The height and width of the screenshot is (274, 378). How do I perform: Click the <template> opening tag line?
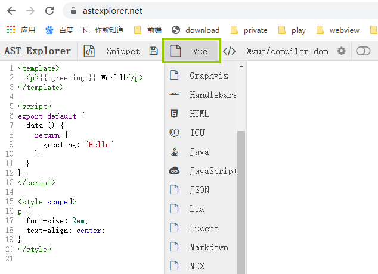pyautogui.click(x=39, y=68)
